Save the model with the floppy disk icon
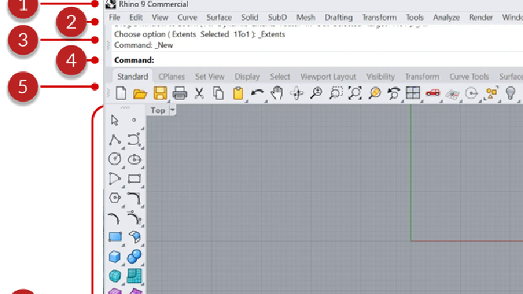This screenshot has width=523, height=294. (160, 93)
